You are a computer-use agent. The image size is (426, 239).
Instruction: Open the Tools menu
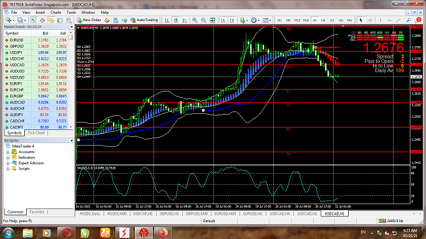[71, 12]
